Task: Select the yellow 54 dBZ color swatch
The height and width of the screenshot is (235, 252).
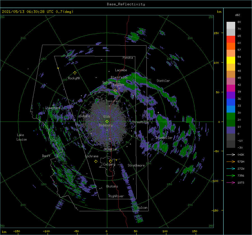Action: point(231,60)
